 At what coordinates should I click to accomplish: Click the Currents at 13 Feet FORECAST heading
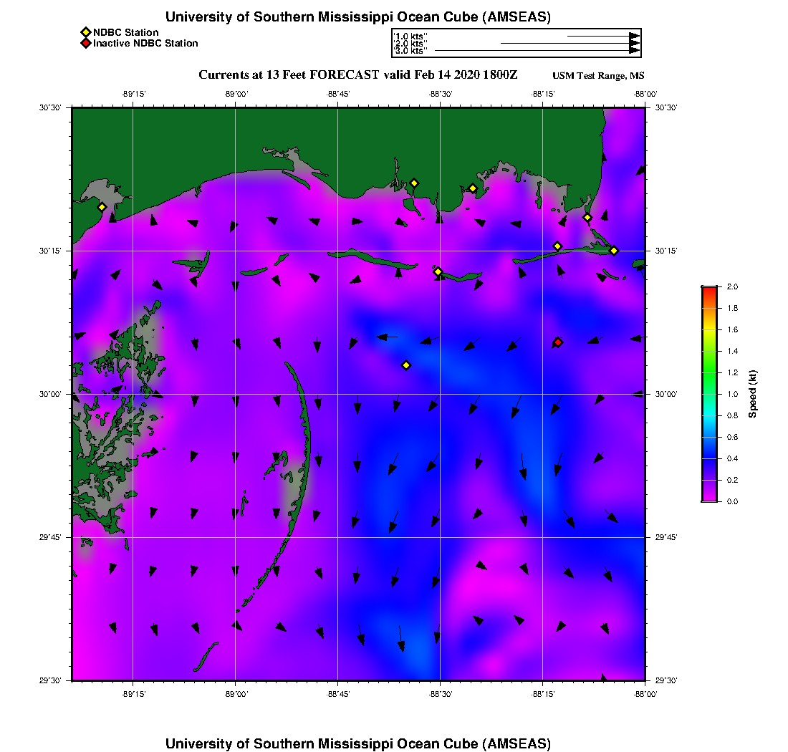click(x=357, y=75)
